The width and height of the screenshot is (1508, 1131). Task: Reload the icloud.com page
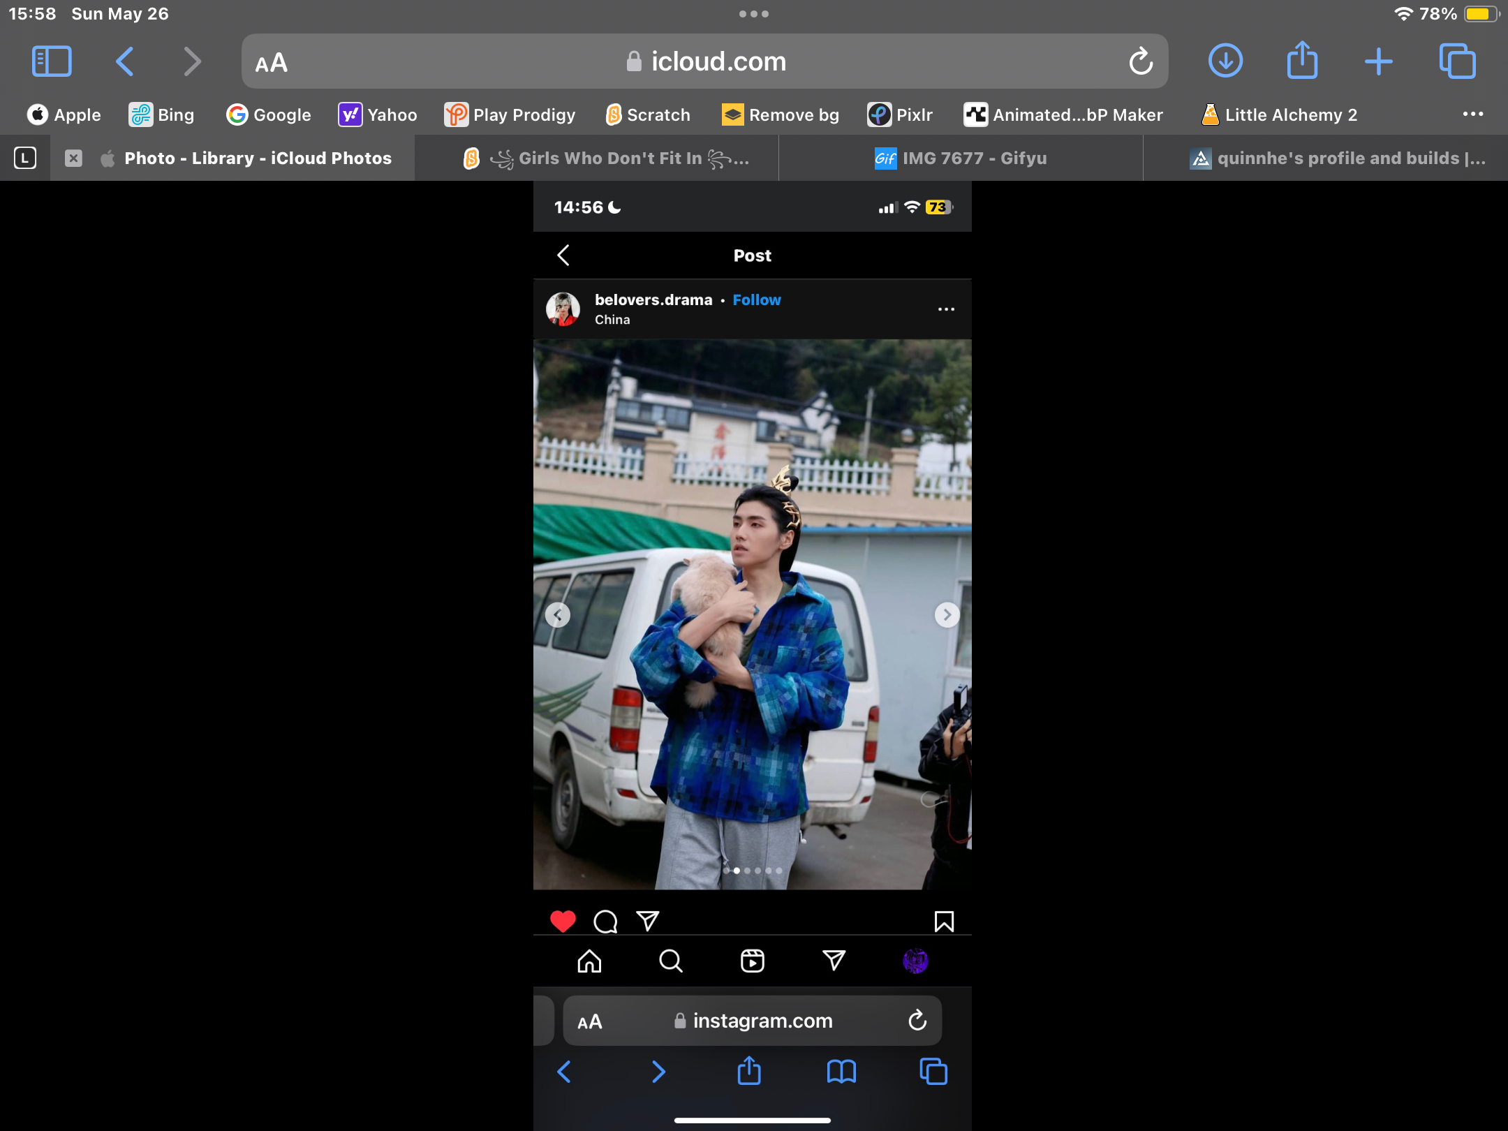tap(1141, 61)
